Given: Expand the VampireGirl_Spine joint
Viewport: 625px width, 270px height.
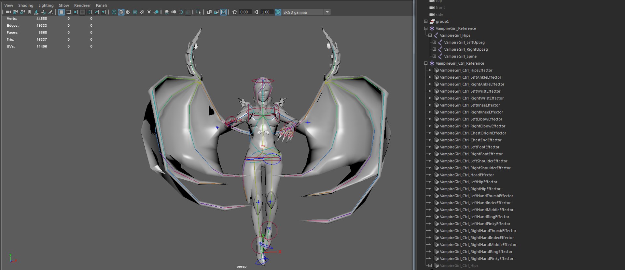Looking at the screenshot, I should coord(434,56).
